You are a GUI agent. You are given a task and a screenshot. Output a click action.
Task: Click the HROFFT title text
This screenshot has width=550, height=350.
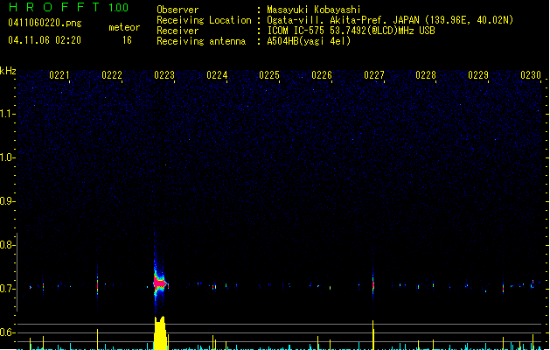(52, 8)
